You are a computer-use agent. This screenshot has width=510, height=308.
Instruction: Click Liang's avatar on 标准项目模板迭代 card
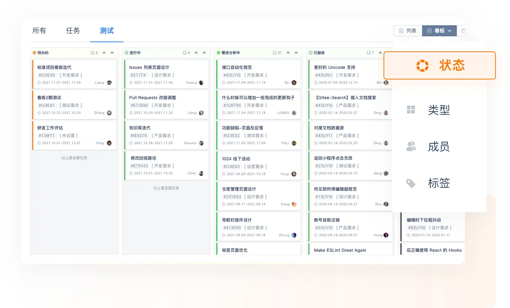pyautogui.click(x=109, y=83)
